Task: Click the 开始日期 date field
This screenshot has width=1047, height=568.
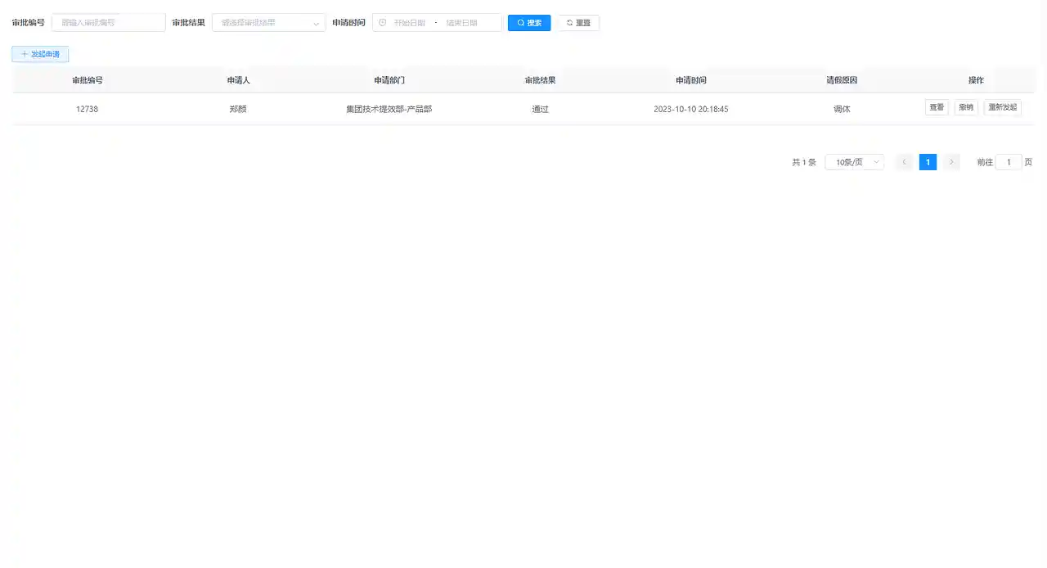Action: pyautogui.click(x=409, y=23)
